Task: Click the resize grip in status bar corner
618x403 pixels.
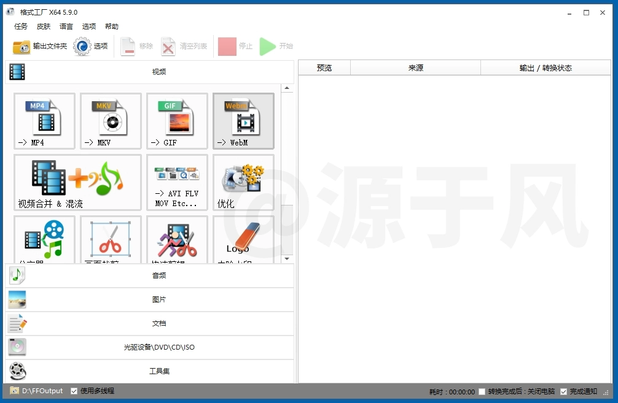Action: tap(606, 393)
